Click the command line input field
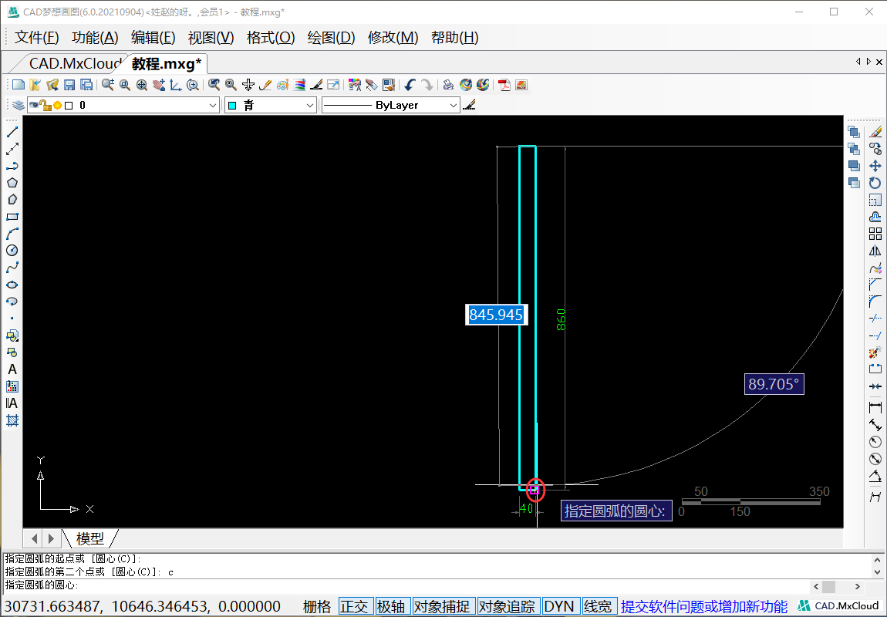 [x=407, y=585]
